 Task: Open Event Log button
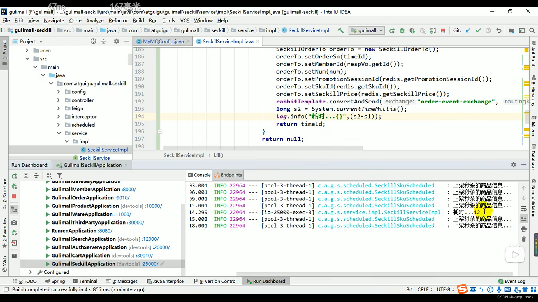(512, 281)
